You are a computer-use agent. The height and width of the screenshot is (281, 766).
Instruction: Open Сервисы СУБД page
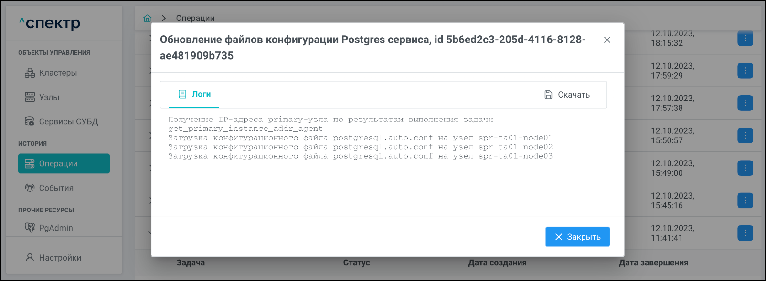coord(68,121)
